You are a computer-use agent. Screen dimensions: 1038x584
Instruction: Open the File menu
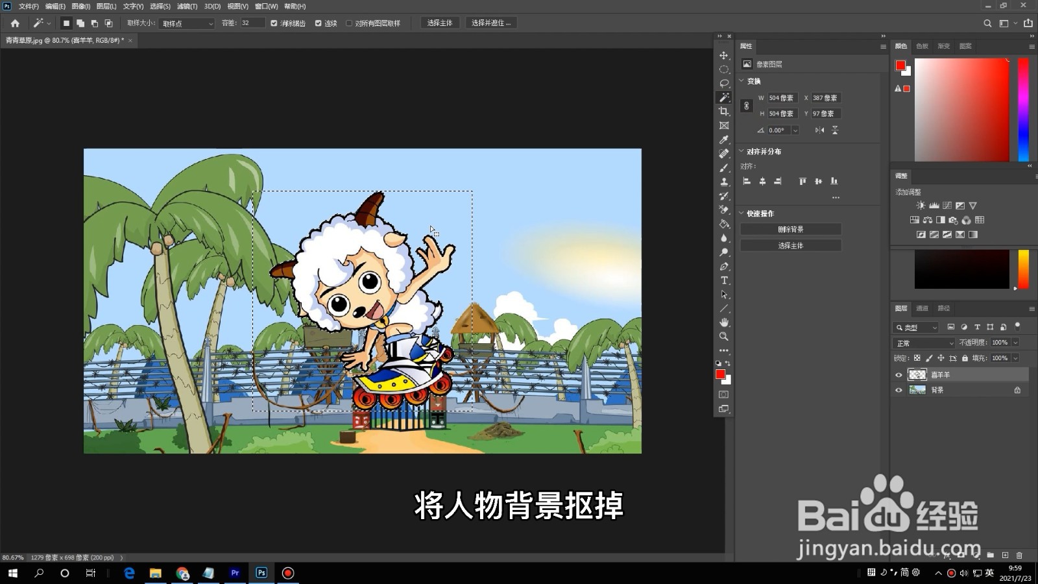(x=29, y=6)
